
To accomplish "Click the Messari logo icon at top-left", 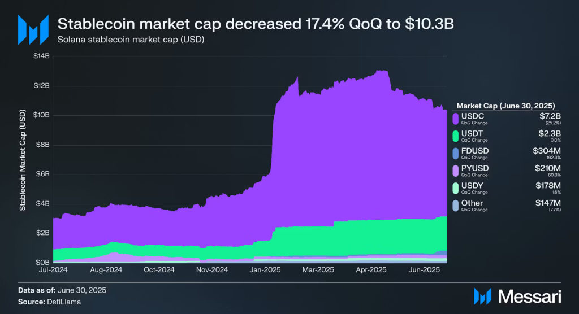I will coord(32,29).
